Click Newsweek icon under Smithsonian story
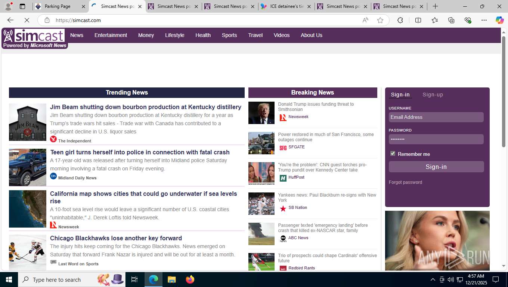Screen dimensions: 508x287 click(x=283, y=118)
